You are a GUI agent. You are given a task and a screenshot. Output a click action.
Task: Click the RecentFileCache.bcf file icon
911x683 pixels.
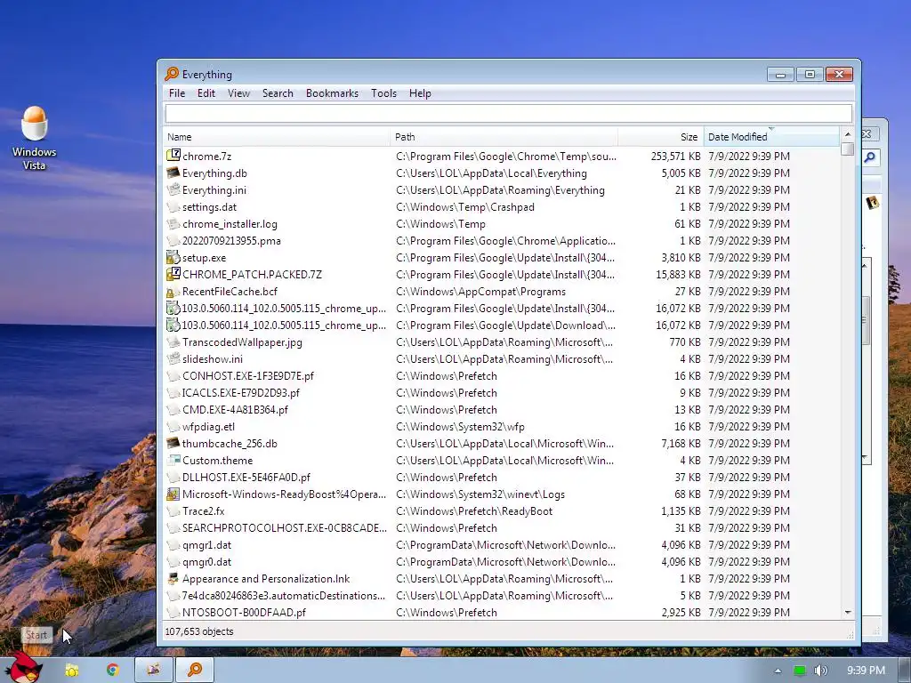[173, 292]
